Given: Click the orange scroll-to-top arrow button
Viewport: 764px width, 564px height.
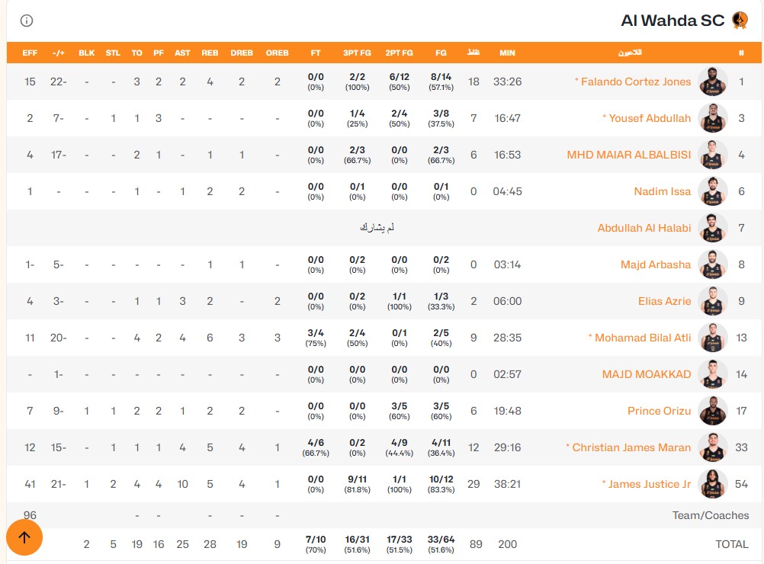Looking at the screenshot, I should [24, 537].
